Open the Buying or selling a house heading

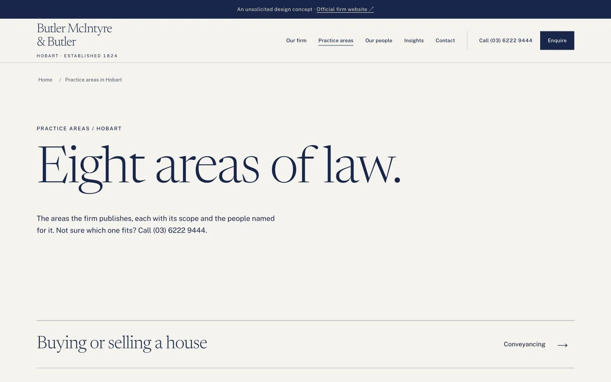(122, 343)
